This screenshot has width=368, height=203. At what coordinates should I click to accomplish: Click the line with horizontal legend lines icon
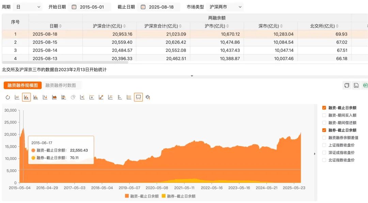pos(110,97)
